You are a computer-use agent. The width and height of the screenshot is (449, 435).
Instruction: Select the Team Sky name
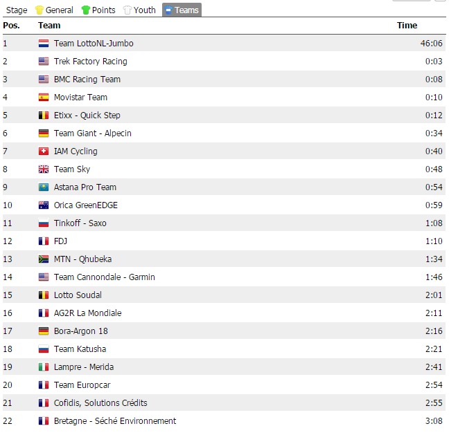[x=72, y=169]
